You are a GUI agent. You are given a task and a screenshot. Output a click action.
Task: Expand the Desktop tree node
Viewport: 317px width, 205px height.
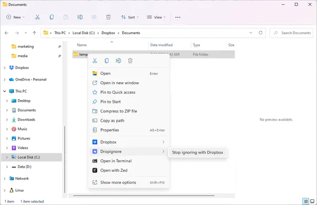pos(7,101)
